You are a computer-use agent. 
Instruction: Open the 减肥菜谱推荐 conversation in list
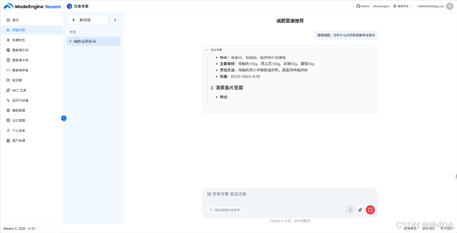coord(94,41)
